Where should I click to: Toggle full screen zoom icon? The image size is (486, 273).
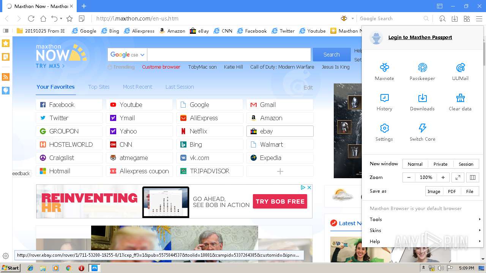(458, 177)
